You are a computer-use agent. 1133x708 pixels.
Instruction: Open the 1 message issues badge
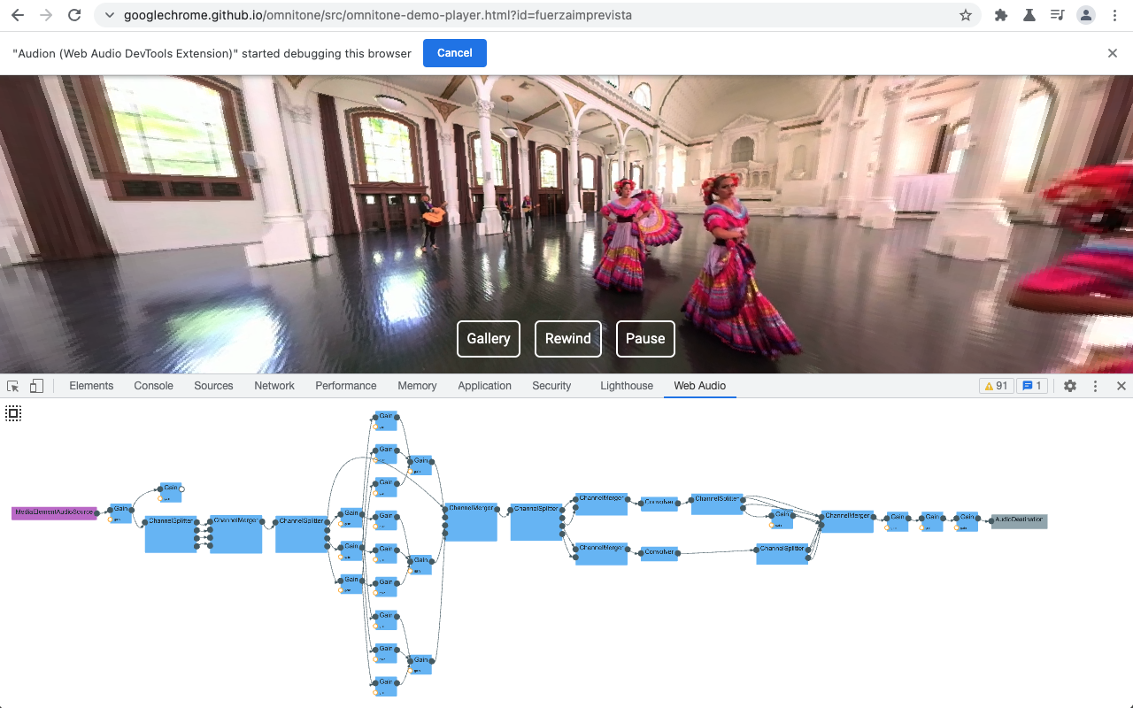[x=1031, y=386]
